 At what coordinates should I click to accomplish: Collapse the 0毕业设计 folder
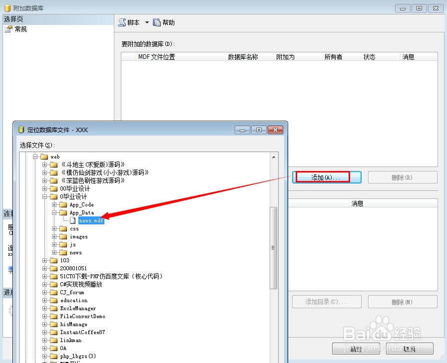point(44,196)
